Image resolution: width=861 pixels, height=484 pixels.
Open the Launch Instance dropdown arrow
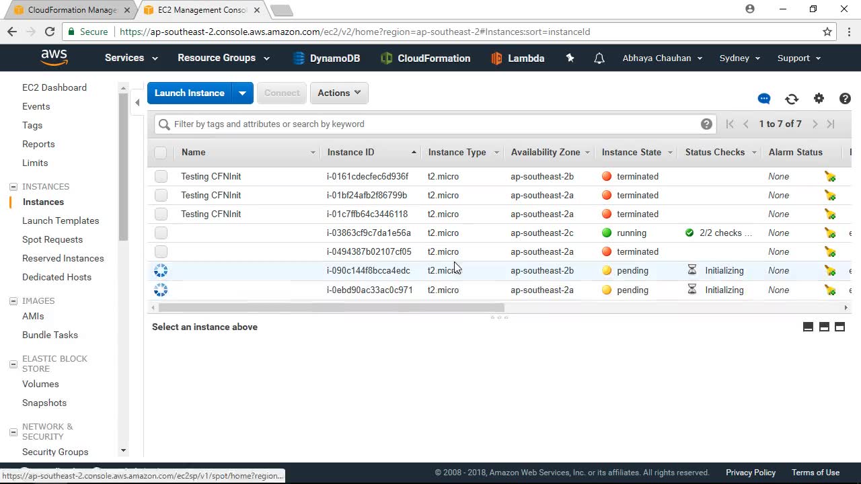tap(242, 93)
